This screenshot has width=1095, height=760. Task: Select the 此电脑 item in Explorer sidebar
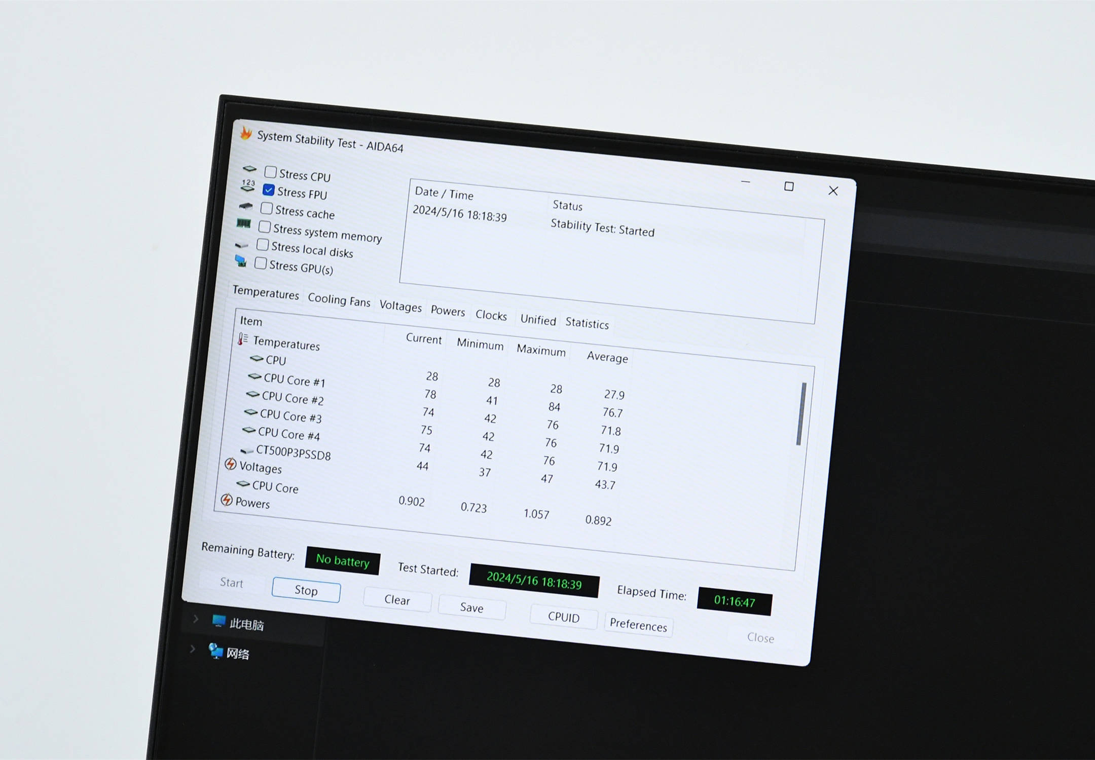(246, 624)
